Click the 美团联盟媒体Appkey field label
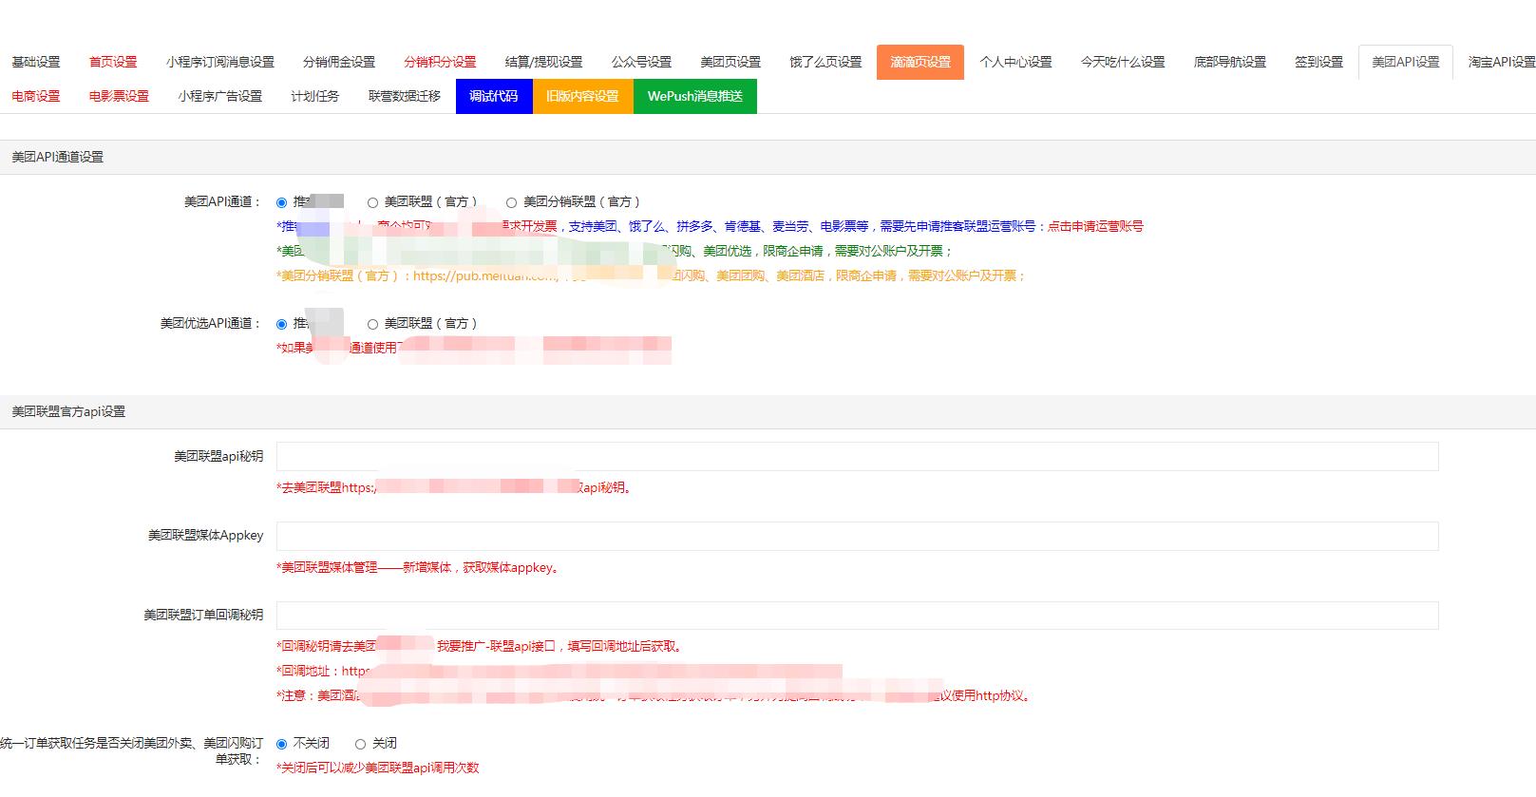This screenshot has height=797, width=1536. tap(205, 536)
